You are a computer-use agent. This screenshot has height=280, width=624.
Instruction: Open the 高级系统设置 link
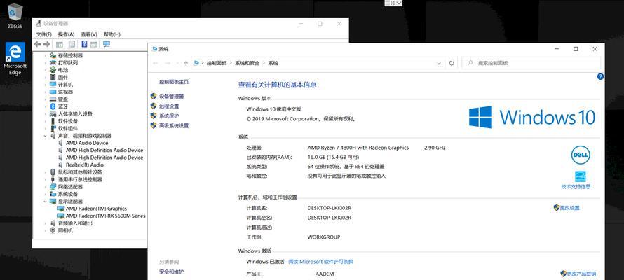(x=174, y=125)
